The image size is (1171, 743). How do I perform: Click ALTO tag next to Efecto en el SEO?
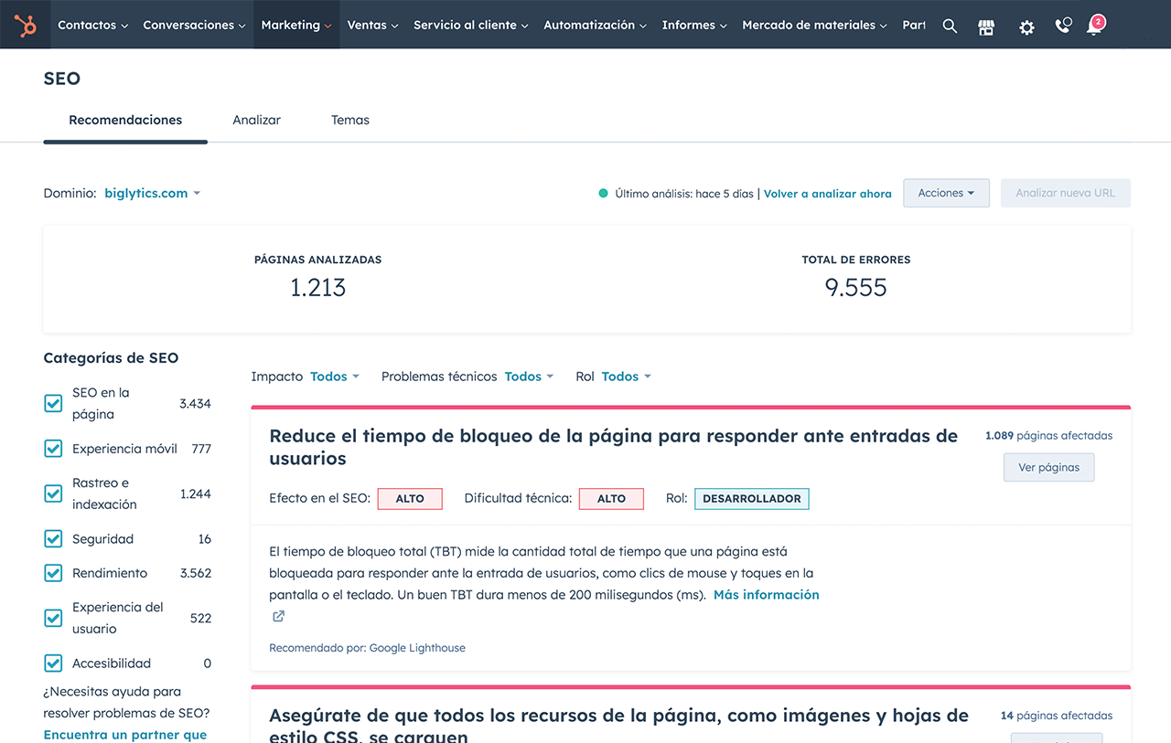click(x=410, y=499)
